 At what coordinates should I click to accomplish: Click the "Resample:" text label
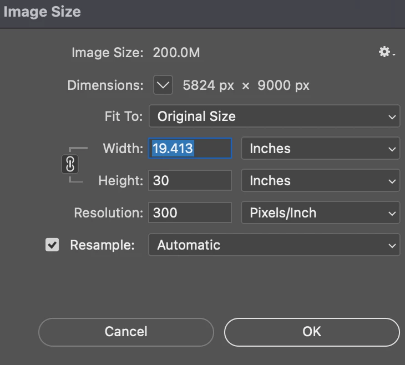click(102, 245)
